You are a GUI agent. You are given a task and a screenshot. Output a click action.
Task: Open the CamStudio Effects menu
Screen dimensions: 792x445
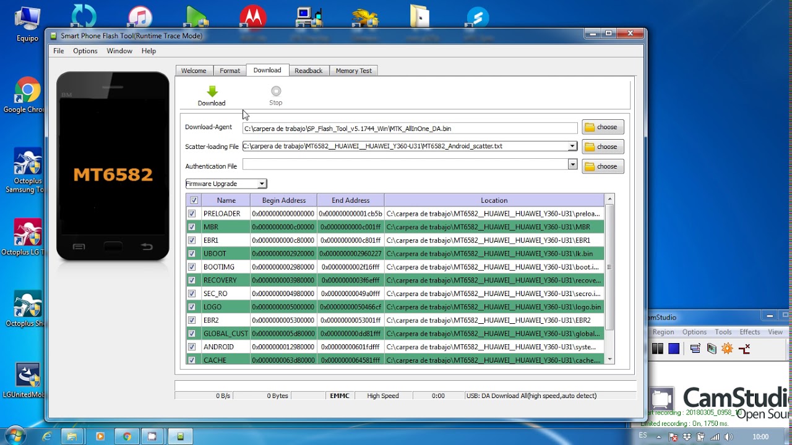click(749, 332)
